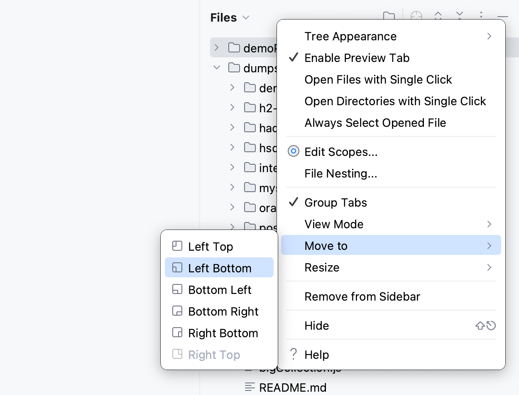Screen dimensions: 519x395
Task: Expand the demoP folder chevron
Action: pyautogui.click(x=216, y=47)
